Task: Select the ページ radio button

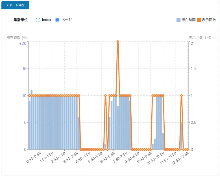Action: (x=57, y=20)
